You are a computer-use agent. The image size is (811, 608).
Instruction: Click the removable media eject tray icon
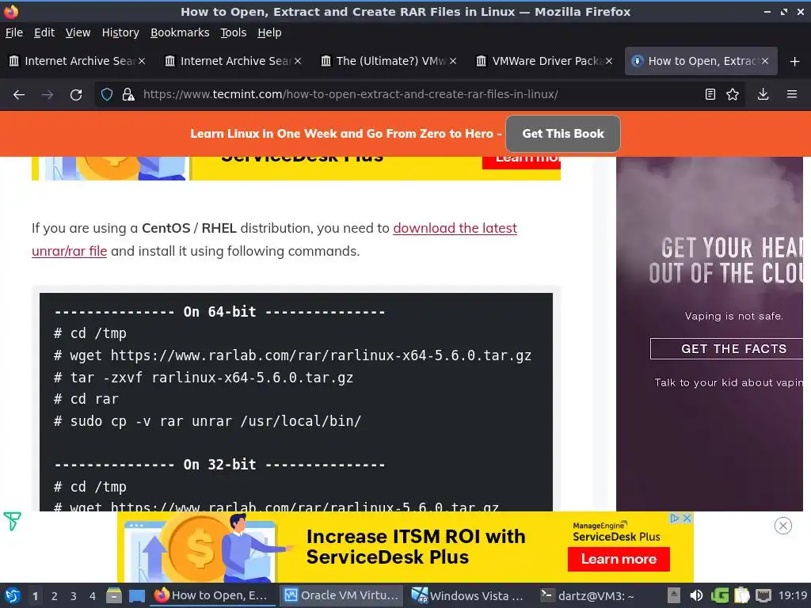tap(673, 595)
